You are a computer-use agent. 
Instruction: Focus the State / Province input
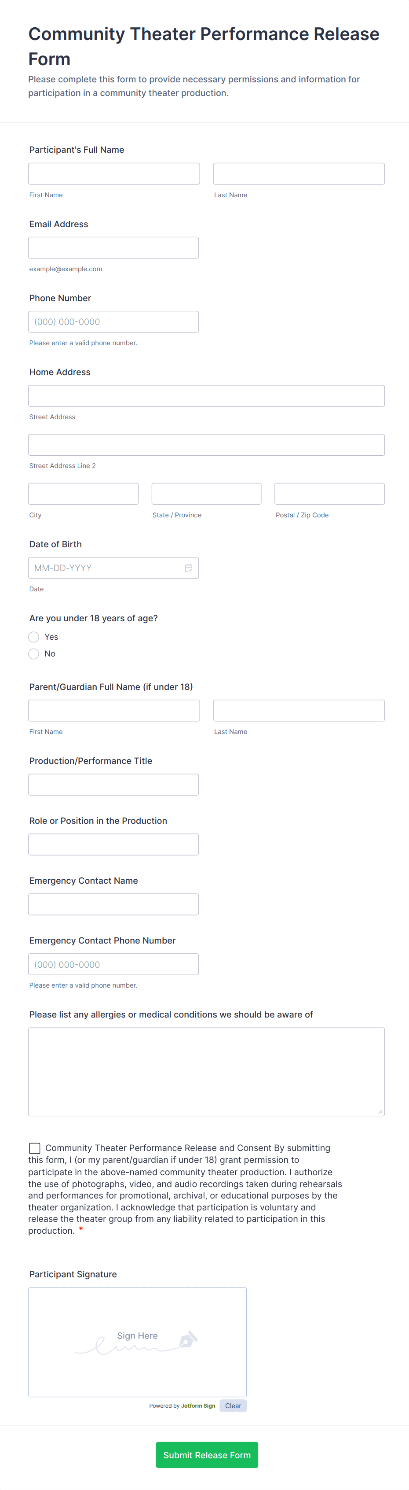206,494
